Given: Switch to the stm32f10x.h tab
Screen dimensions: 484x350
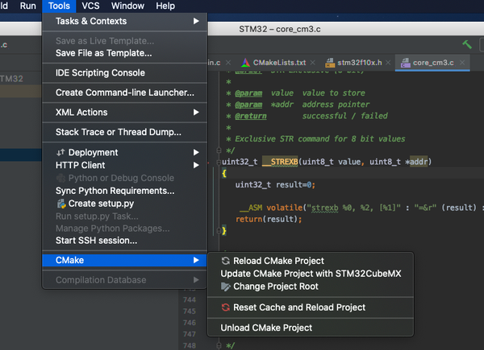Looking at the screenshot, I should point(359,63).
